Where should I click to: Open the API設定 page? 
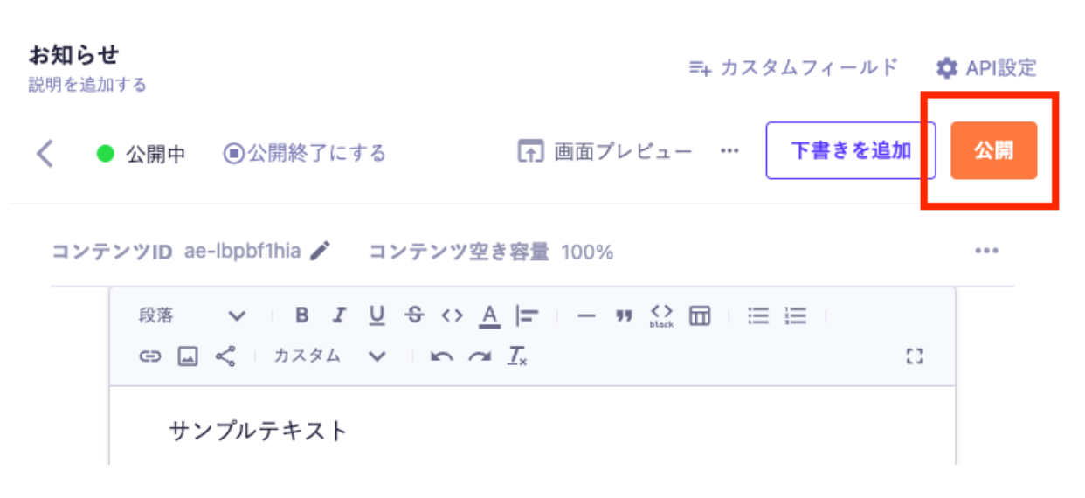(x=986, y=67)
